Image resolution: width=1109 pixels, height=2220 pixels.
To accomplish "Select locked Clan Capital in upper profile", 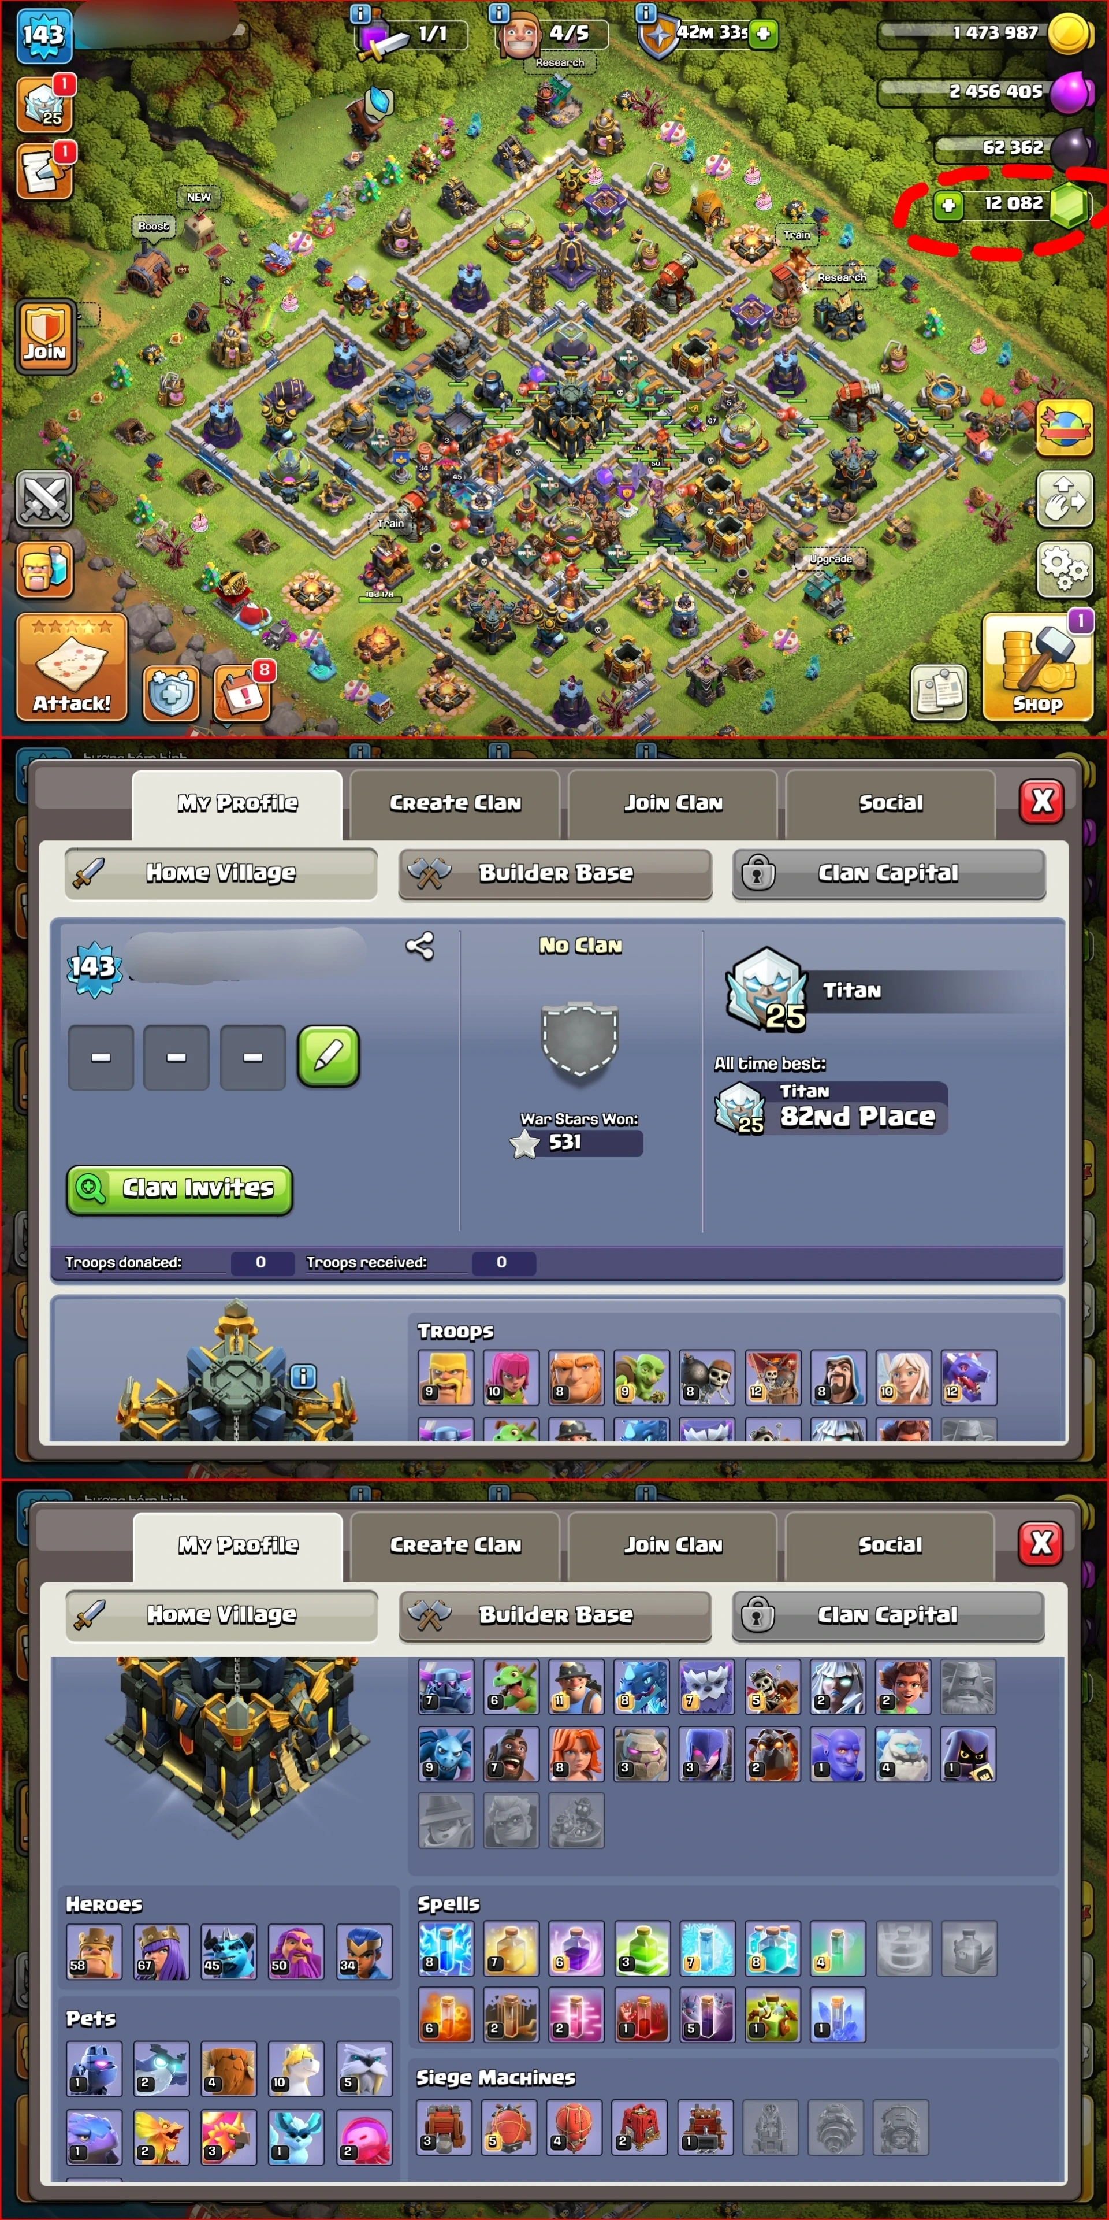I will coord(888,874).
